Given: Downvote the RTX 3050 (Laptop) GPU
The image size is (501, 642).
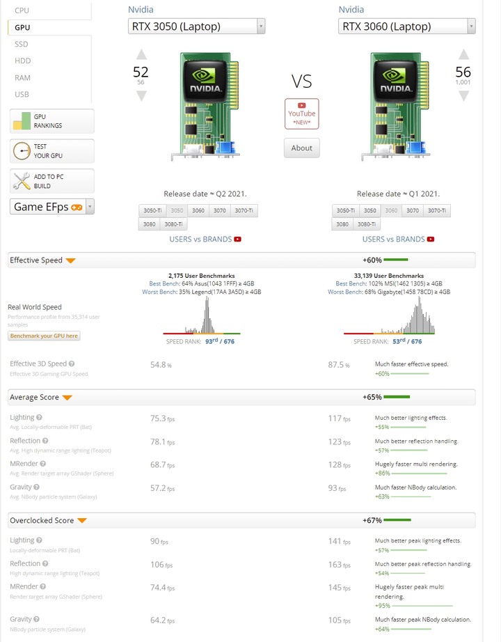Looking at the screenshot, I should [x=141, y=96].
